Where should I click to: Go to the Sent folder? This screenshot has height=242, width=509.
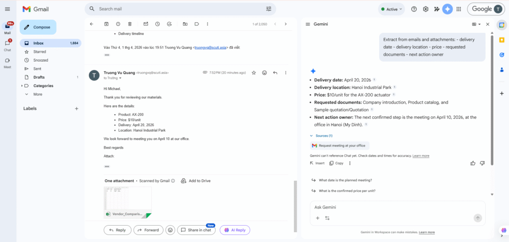[x=37, y=69]
